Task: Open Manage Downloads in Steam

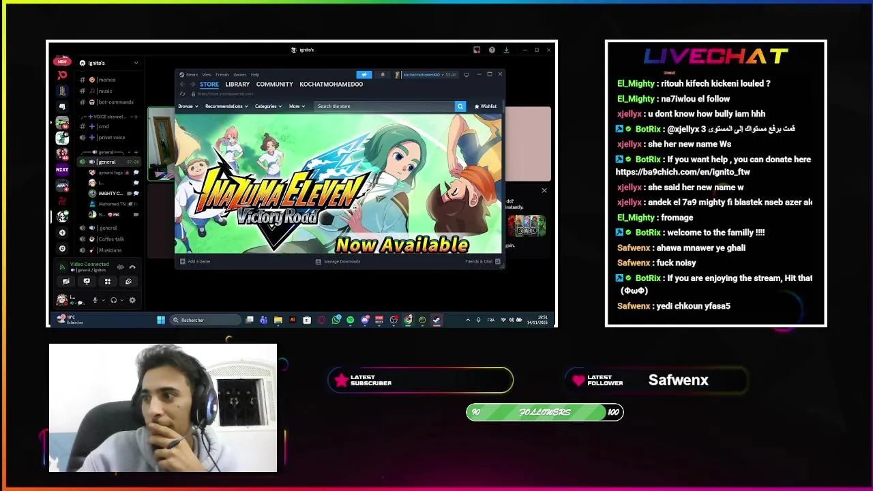Action: point(338,261)
